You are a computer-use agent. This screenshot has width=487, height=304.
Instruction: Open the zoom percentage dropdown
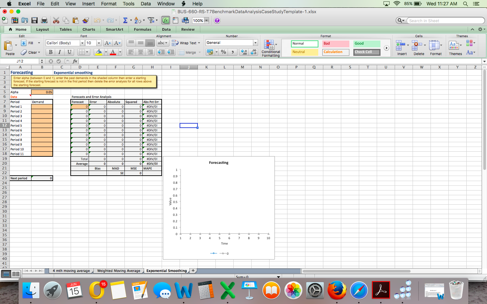click(x=206, y=21)
